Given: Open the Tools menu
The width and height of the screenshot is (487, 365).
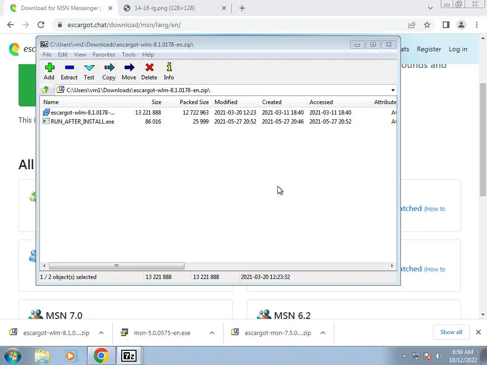Looking at the screenshot, I should (x=128, y=55).
